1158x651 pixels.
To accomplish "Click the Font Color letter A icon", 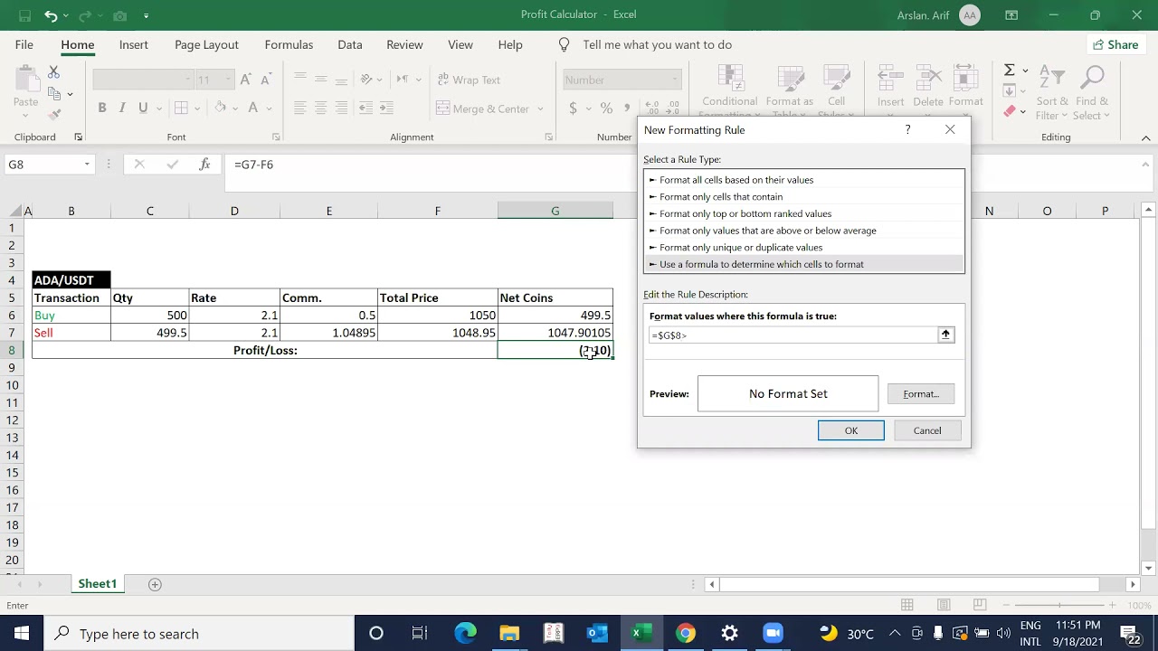I will tap(254, 108).
